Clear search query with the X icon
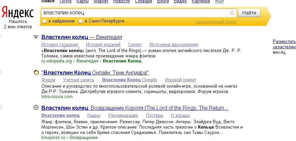The height and width of the screenshot is (141, 296). click(x=232, y=13)
